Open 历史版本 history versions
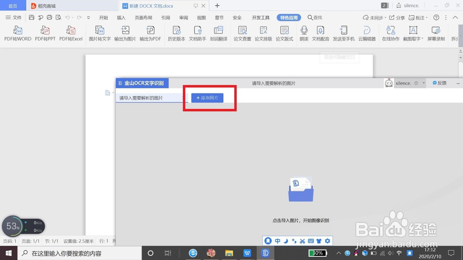 [x=176, y=33]
